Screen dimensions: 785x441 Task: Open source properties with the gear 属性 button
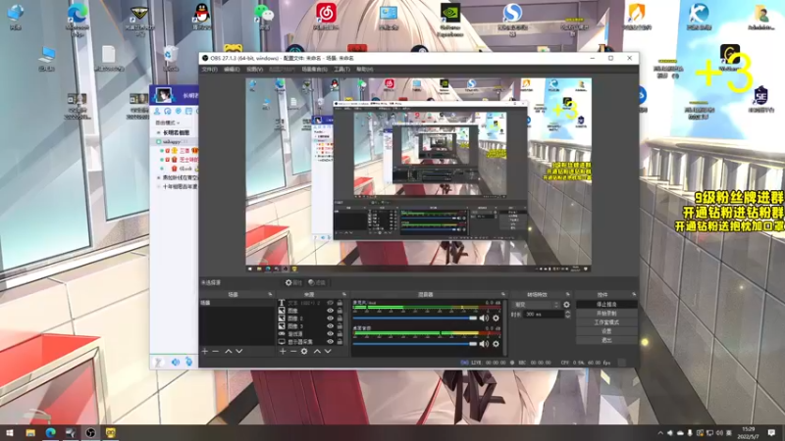coord(293,282)
